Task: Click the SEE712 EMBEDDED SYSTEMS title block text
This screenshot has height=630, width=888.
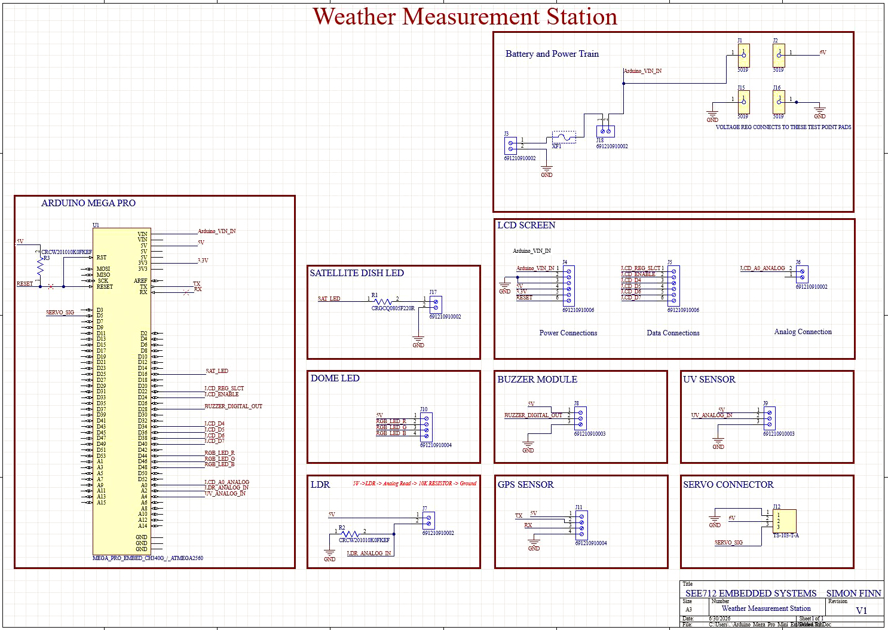Action: (751, 594)
